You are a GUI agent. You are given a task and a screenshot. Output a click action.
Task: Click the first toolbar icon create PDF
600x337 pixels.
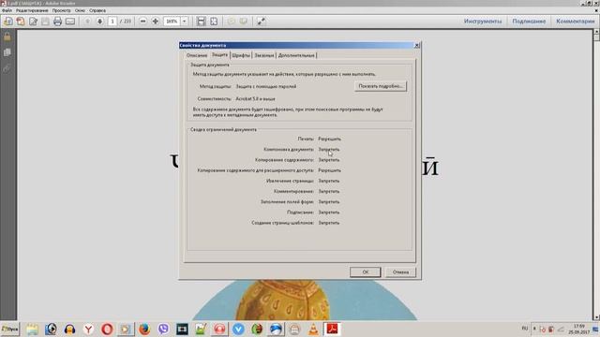click(x=8, y=22)
